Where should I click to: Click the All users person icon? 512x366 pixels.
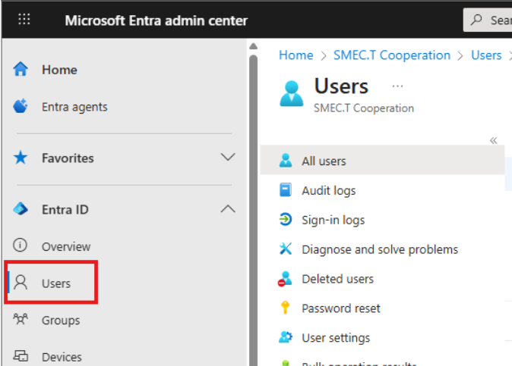[286, 160]
